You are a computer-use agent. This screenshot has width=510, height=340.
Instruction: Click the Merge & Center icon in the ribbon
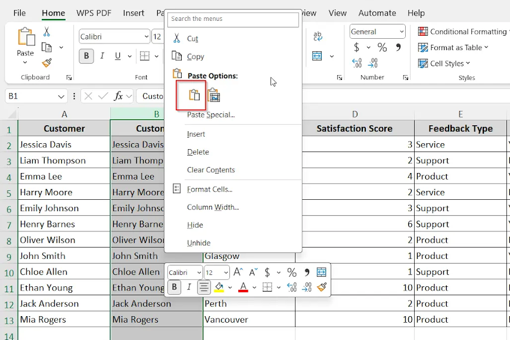click(317, 56)
